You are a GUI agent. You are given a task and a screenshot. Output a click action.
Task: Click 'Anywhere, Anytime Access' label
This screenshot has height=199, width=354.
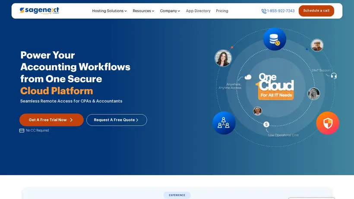point(230,86)
